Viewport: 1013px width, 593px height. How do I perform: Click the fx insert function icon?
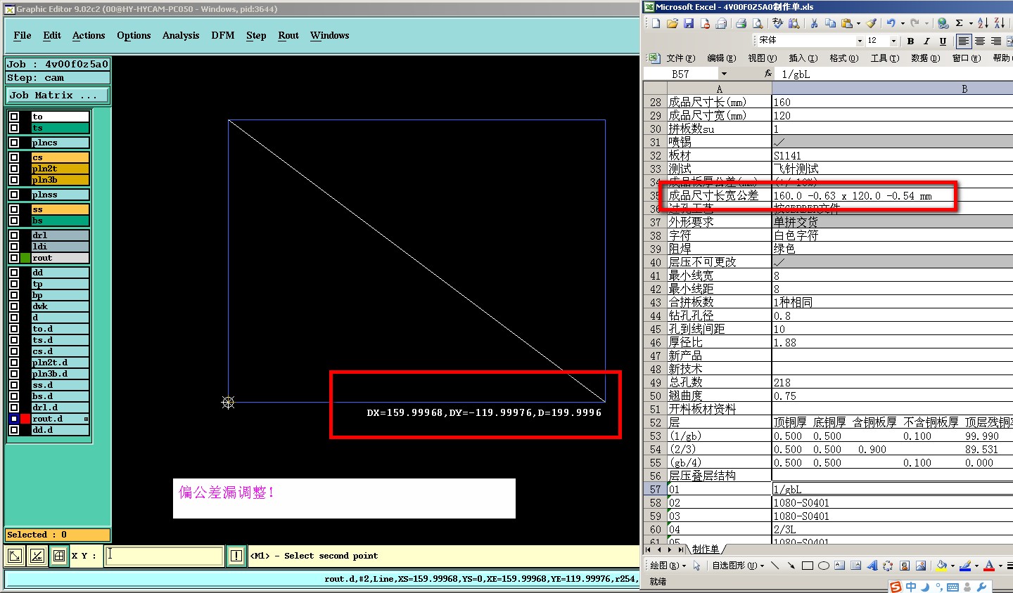(768, 73)
